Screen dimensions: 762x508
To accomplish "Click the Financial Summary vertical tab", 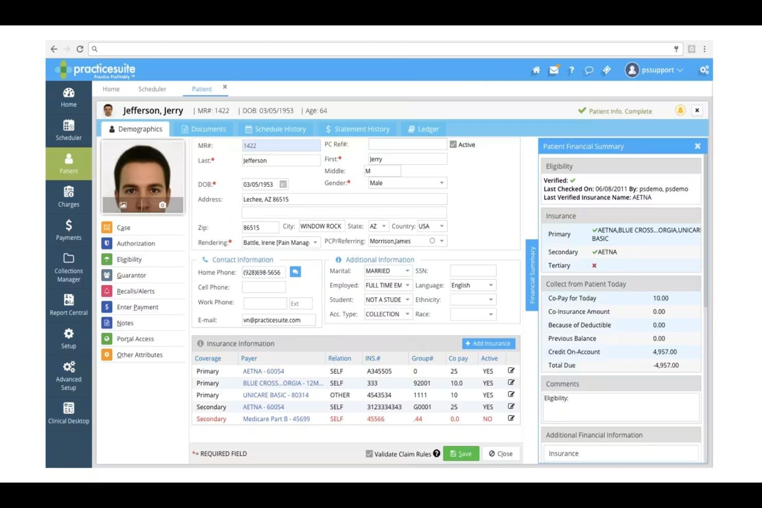I will [x=532, y=274].
